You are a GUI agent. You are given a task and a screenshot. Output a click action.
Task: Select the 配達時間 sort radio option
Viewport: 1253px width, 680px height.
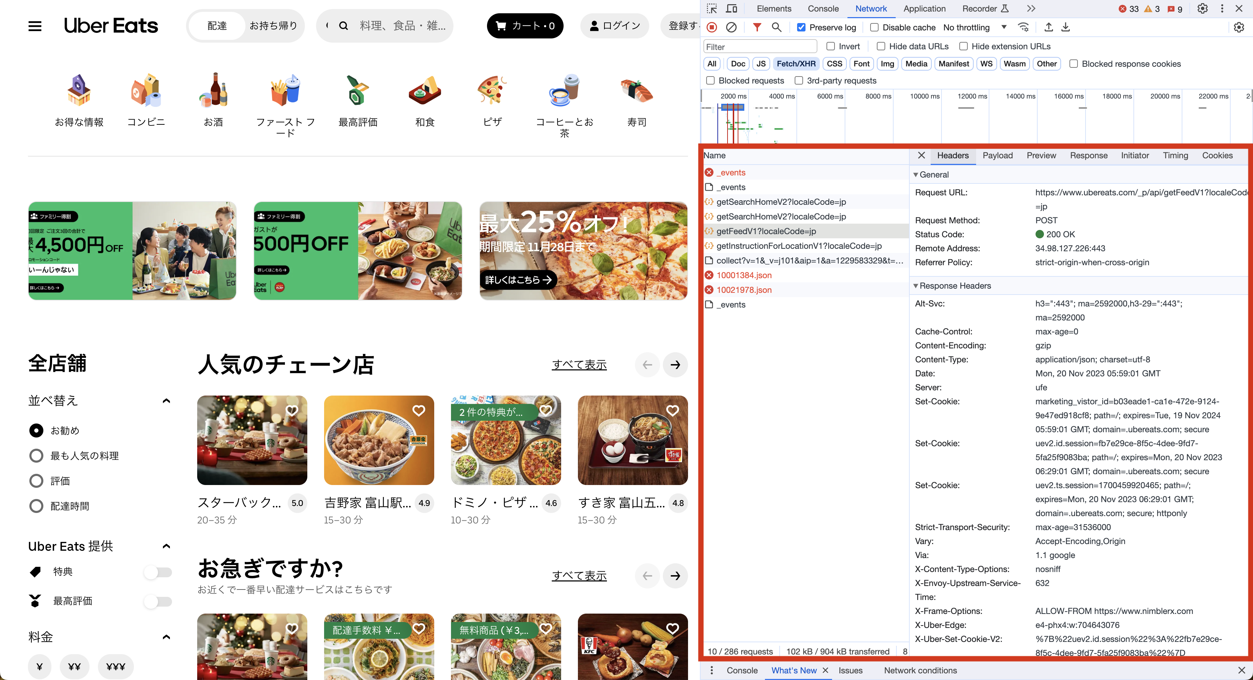36,506
